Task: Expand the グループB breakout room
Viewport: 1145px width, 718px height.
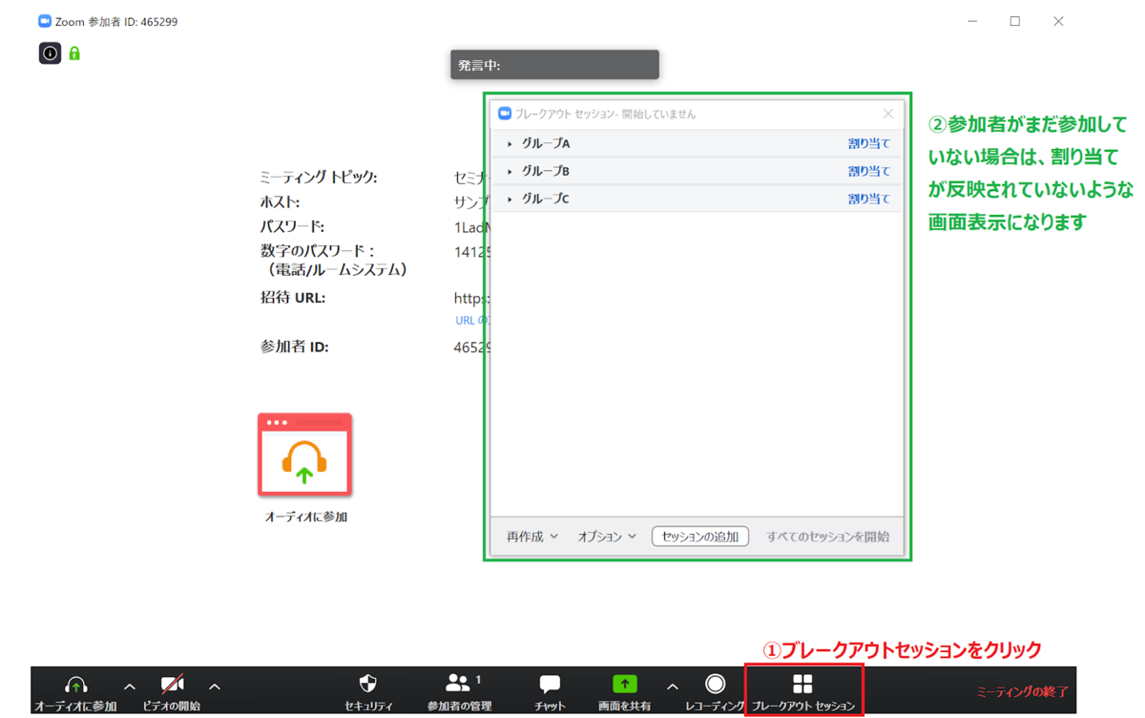Action: 510,172
